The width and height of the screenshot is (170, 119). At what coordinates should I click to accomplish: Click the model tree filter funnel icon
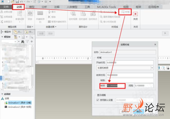tap(27, 42)
